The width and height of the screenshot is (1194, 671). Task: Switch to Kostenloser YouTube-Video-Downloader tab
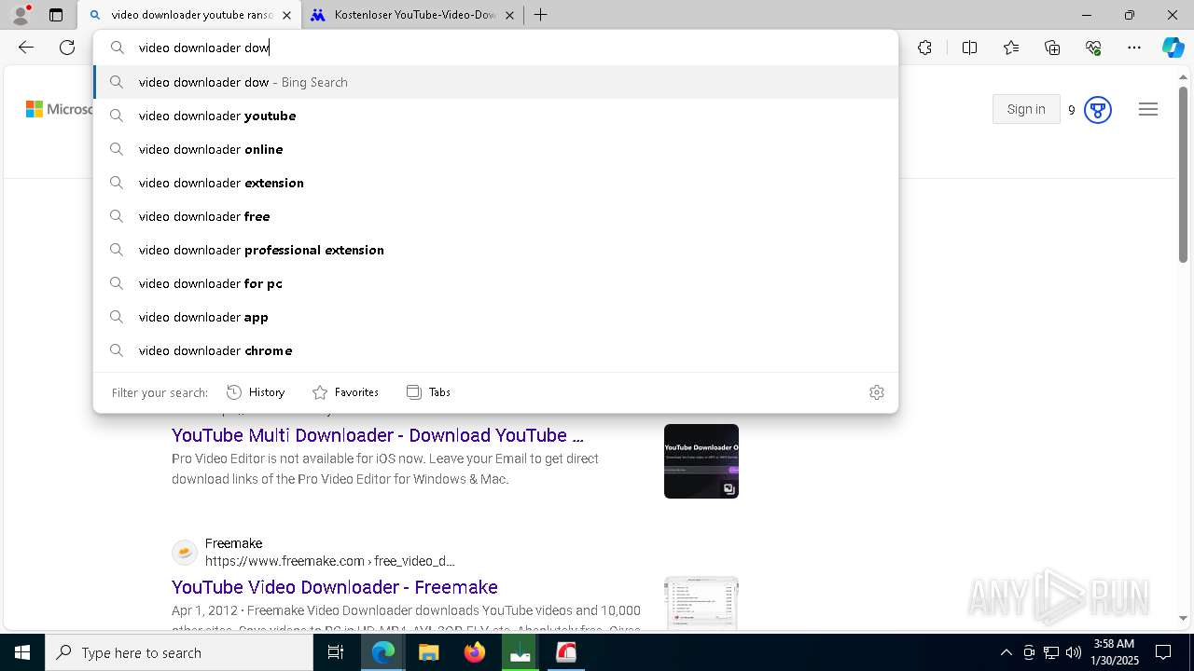[413, 15]
